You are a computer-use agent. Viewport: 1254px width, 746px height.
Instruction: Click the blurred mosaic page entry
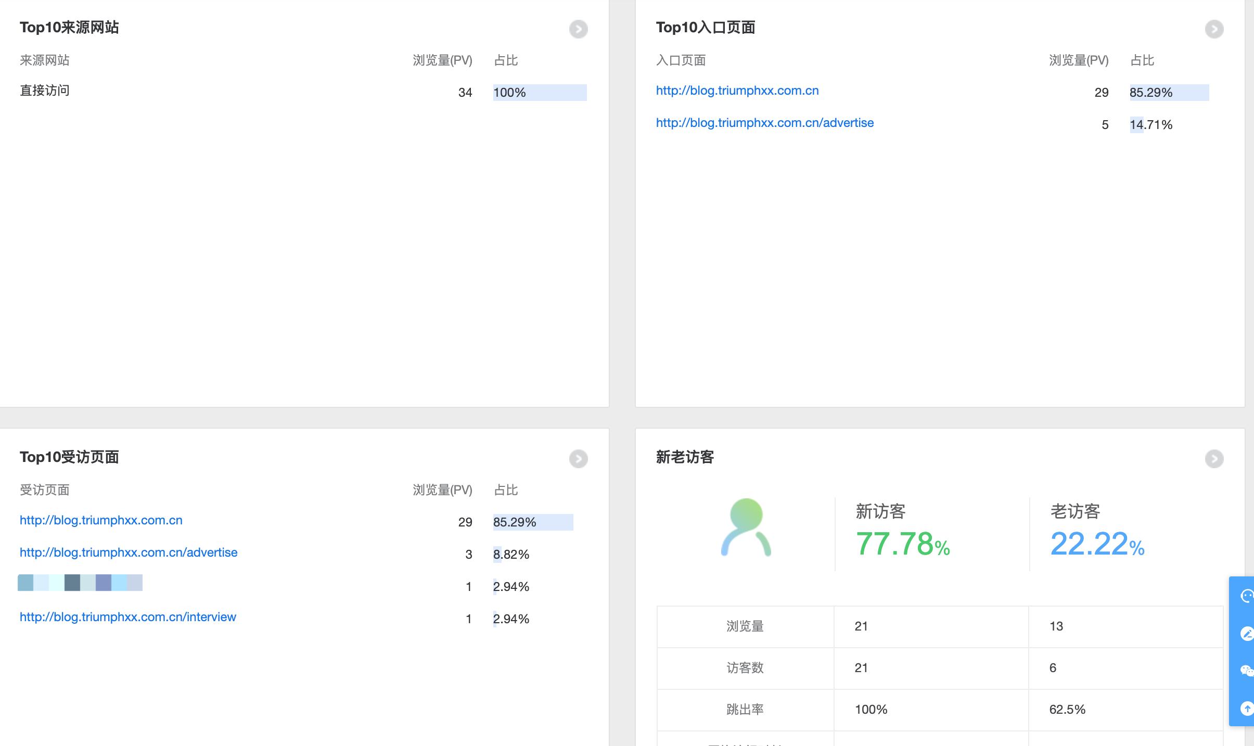[x=80, y=583]
